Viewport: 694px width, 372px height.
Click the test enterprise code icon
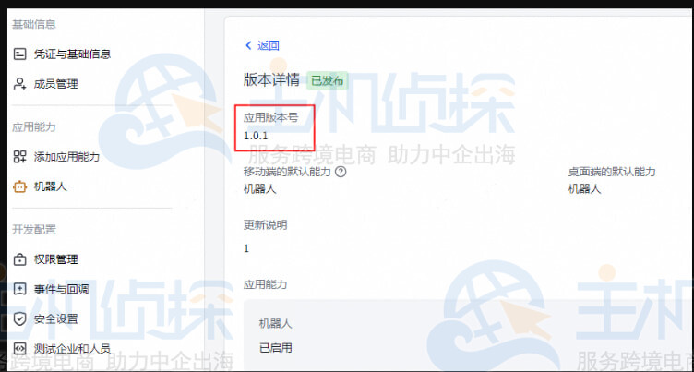20,348
